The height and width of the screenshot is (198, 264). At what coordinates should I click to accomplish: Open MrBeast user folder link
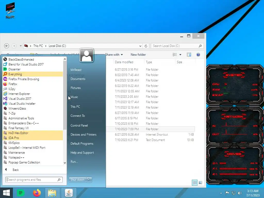(76, 70)
